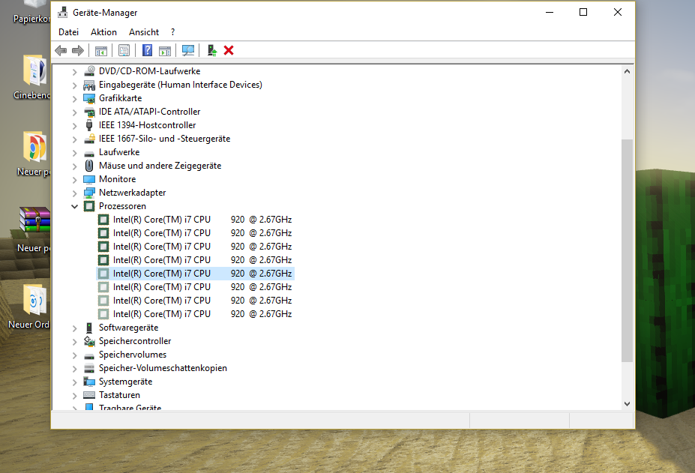The height and width of the screenshot is (473, 695).
Task: Expand the Speichervolumes node
Action: pos(75,355)
